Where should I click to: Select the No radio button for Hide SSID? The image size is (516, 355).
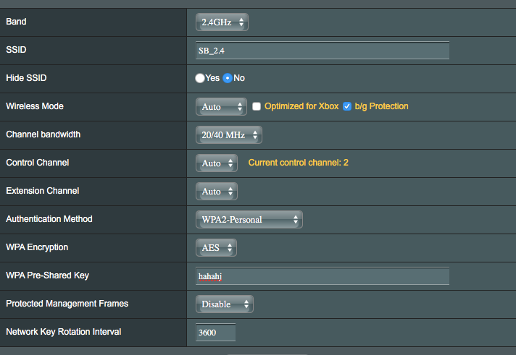click(228, 78)
